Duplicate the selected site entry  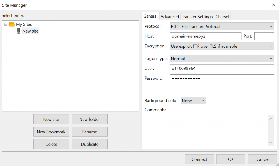coord(90,144)
